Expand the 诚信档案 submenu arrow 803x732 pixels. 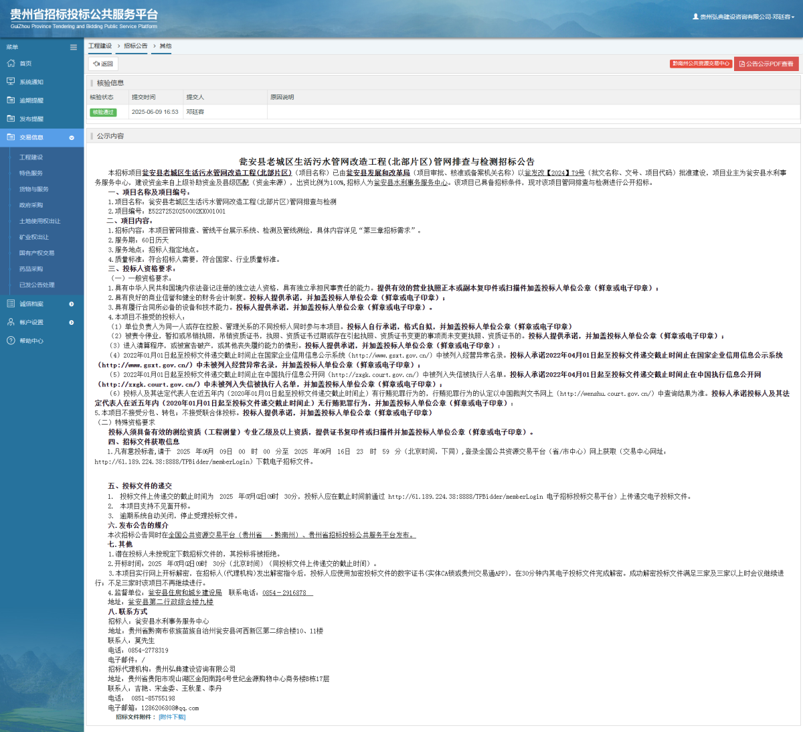[72, 304]
